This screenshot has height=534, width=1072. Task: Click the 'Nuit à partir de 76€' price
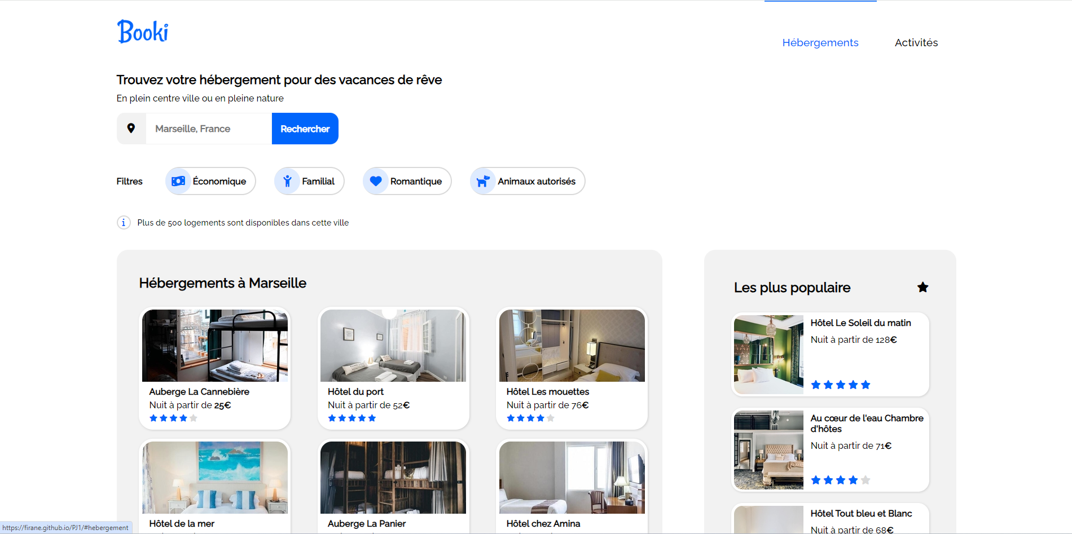tap(548, 405)
